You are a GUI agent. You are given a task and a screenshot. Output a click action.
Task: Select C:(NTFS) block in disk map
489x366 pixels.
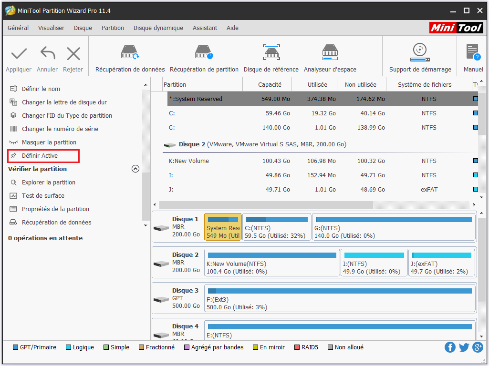pyautogui.click(x=277, y=227)
